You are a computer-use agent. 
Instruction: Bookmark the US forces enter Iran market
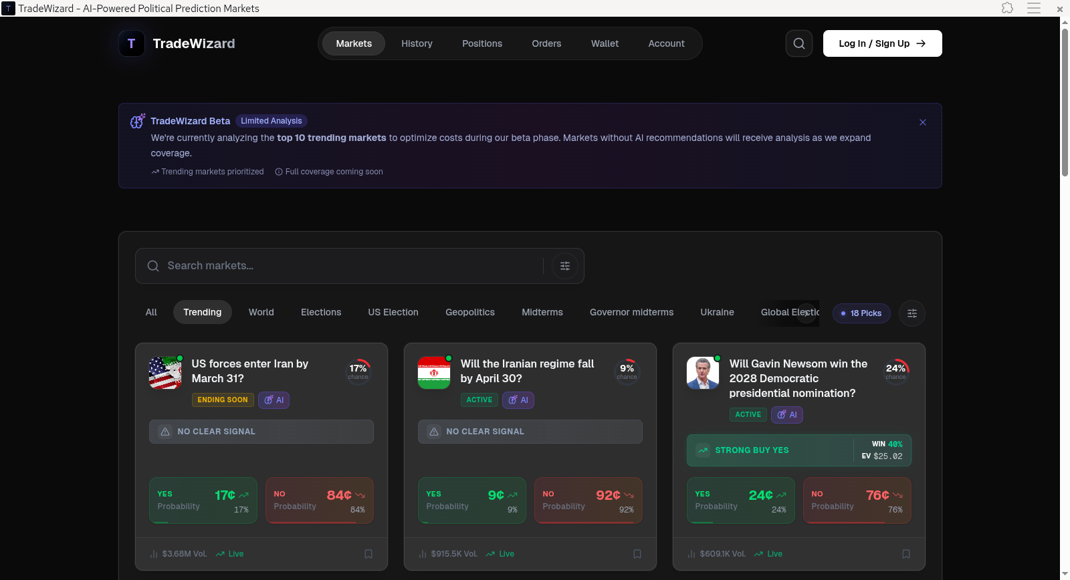pos(368,554)
